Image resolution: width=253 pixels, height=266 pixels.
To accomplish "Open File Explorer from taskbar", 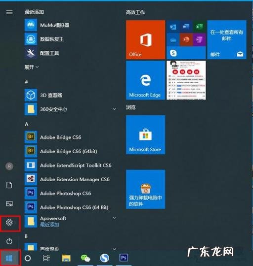I will coord(66,258).
